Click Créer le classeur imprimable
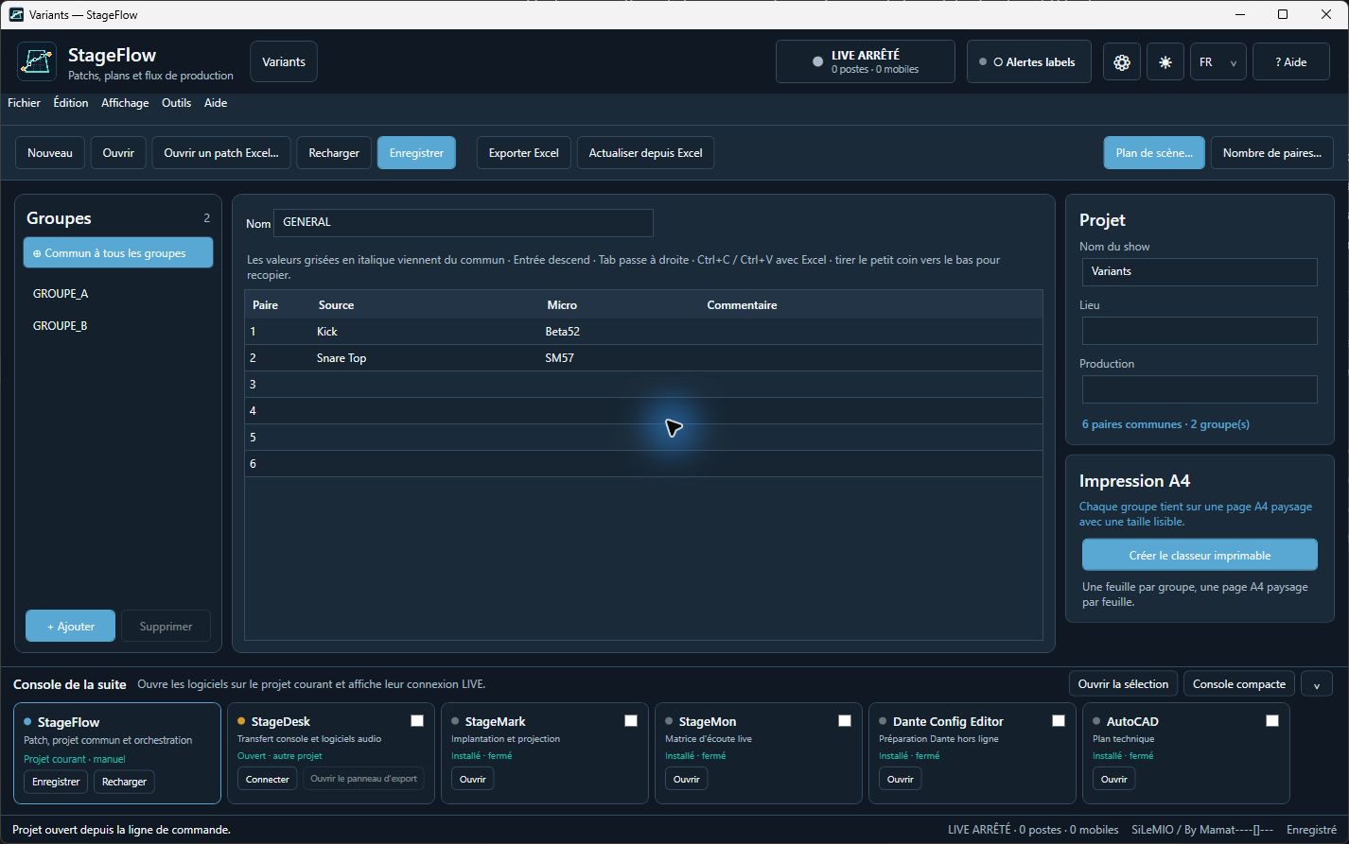This screenshot has height=844, width=1349. coord(1200,556)
